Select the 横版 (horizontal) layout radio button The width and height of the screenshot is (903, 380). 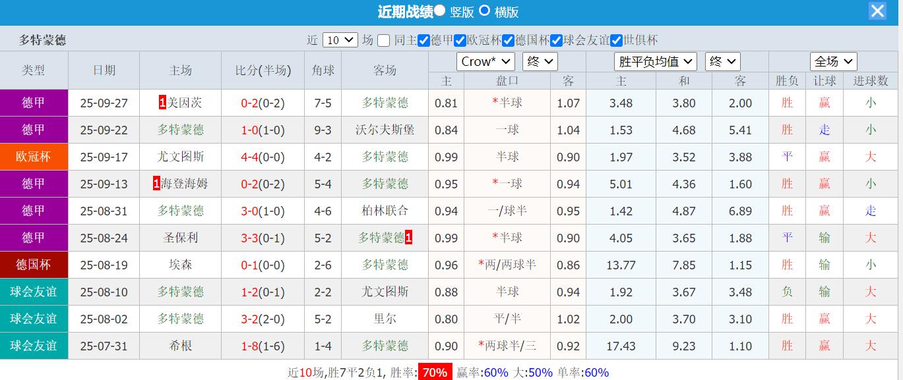tap(486, 11)
